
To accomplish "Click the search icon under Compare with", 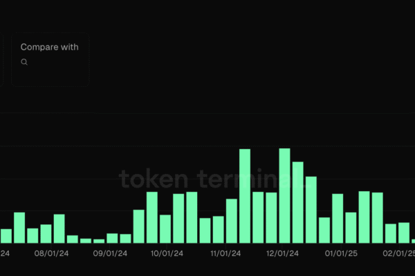I will (x=24, y=62).
